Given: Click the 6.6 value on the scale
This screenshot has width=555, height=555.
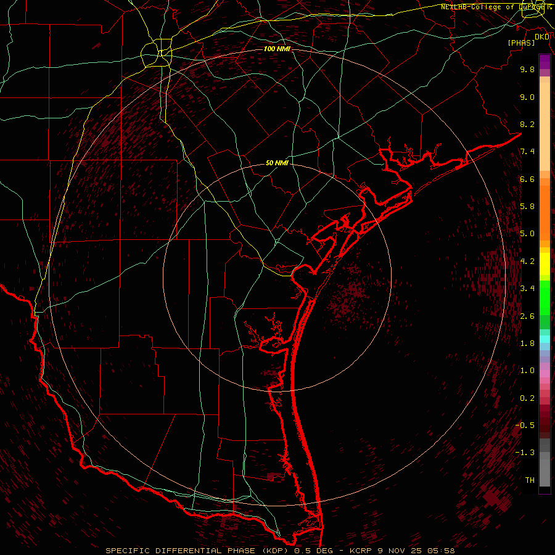Looking at the screenshot, I should [527, 179].
